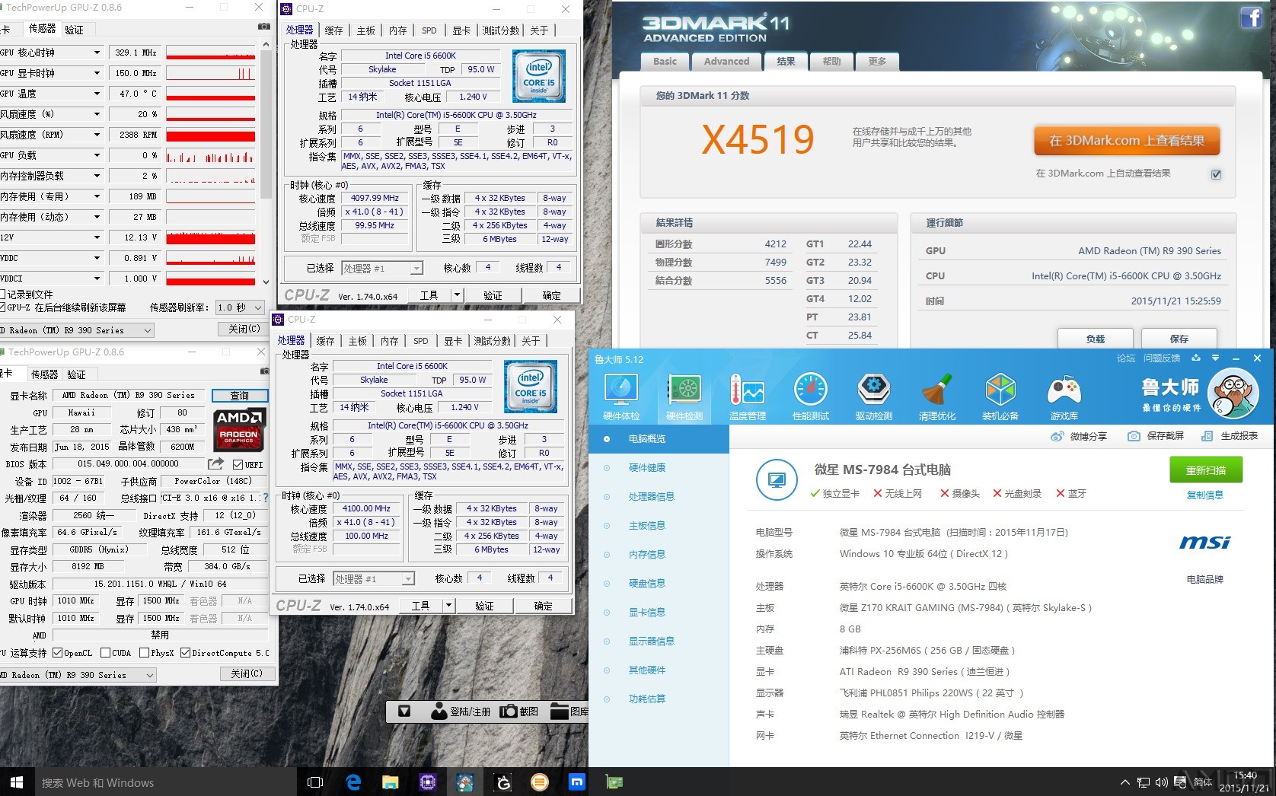1276x796 pixels.
Task: Click 在 3DMark.com 上查看结果 orange button
Action: [x=1127, y=141]
